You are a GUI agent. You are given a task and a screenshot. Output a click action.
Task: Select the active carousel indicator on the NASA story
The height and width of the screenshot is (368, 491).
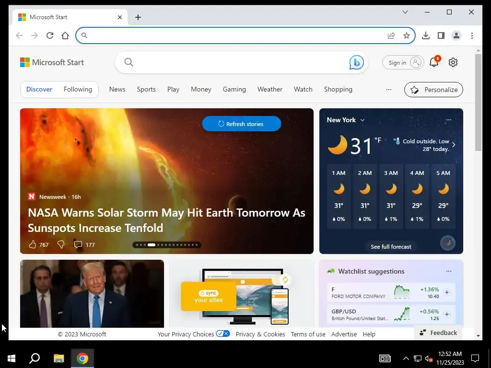[152, 245]
